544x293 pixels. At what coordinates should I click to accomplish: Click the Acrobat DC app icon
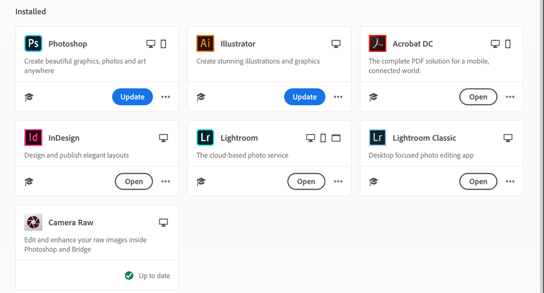[x=377, y=44]
